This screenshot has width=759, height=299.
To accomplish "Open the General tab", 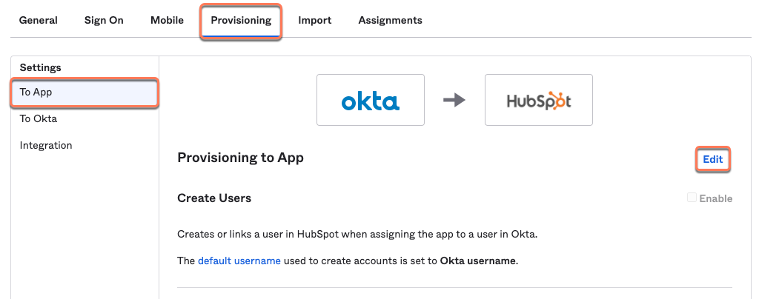I will tap(38, 20).
